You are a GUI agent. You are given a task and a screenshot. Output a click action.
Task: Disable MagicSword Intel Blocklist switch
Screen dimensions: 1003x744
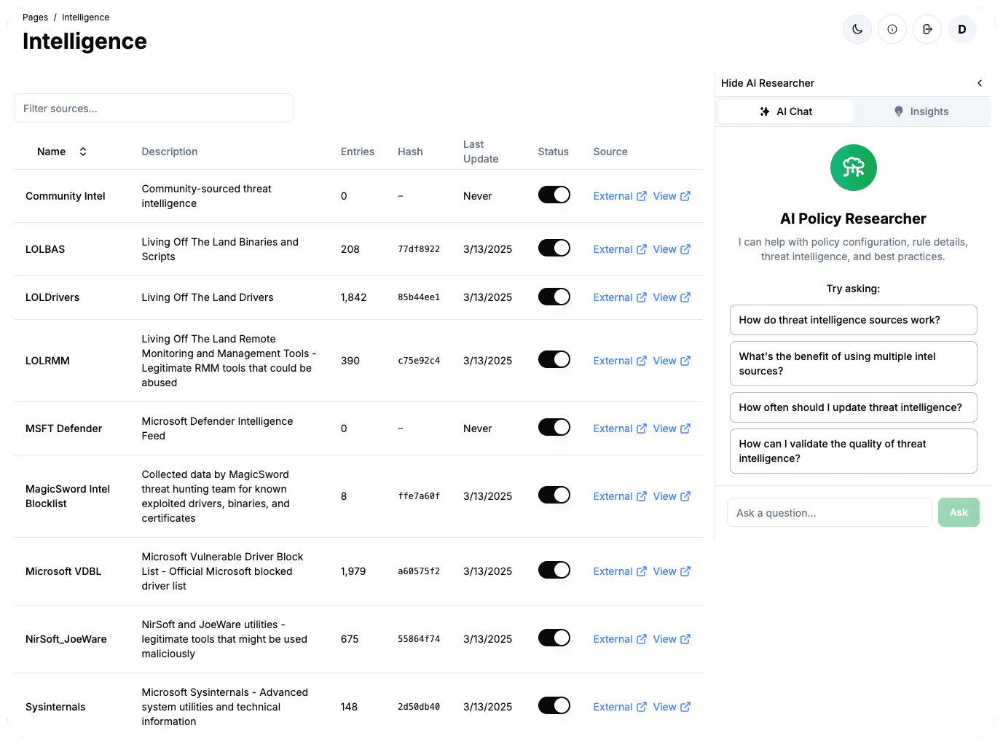coord(554,495)
